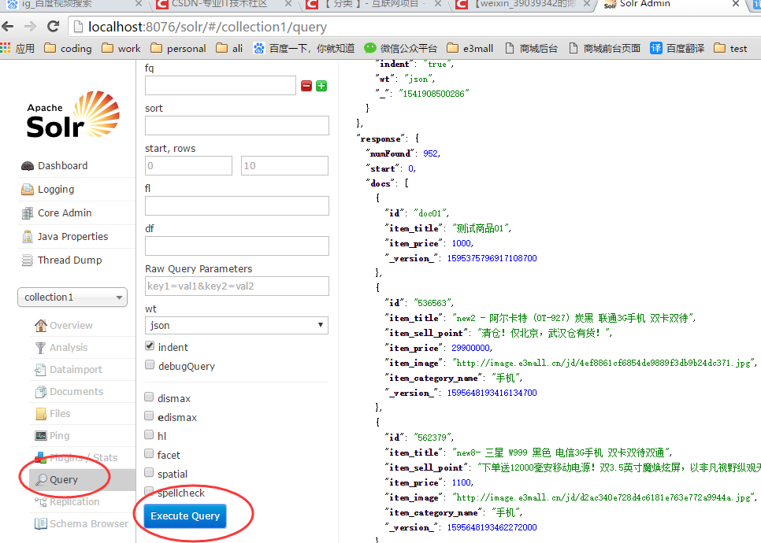The width and height of the screenshot is (761, 543).
Task: Open the wt json format dropdown
Action: 236,325
